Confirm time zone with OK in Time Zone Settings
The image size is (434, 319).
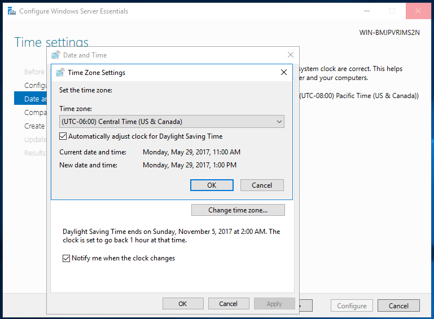point(212,185)
